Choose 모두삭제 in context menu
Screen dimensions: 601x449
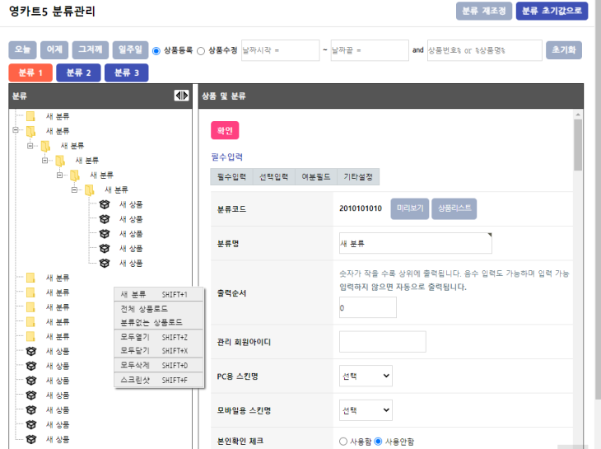click(x=159, y=365)
